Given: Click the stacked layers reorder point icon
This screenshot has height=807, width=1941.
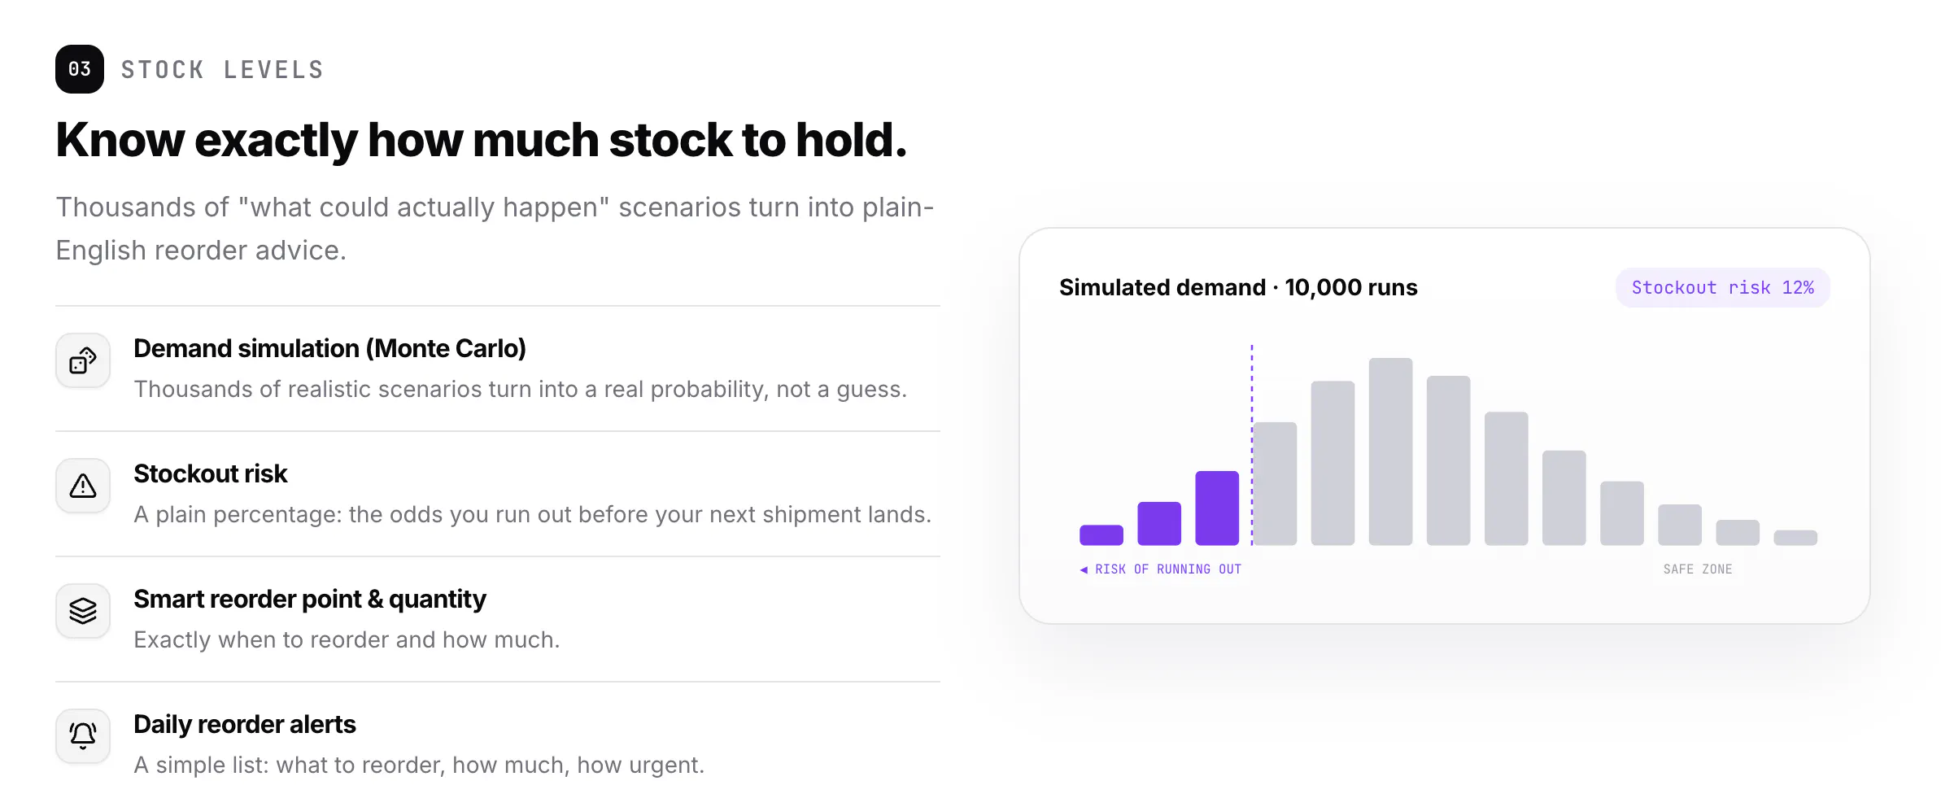Looking at the screenshot, I should click(x=83, y=611).
